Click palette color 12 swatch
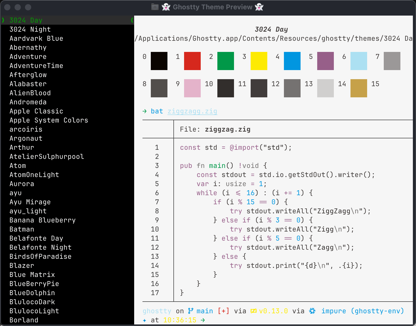 pos(292,88)
